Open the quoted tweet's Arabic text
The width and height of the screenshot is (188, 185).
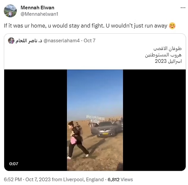(163, 55)
